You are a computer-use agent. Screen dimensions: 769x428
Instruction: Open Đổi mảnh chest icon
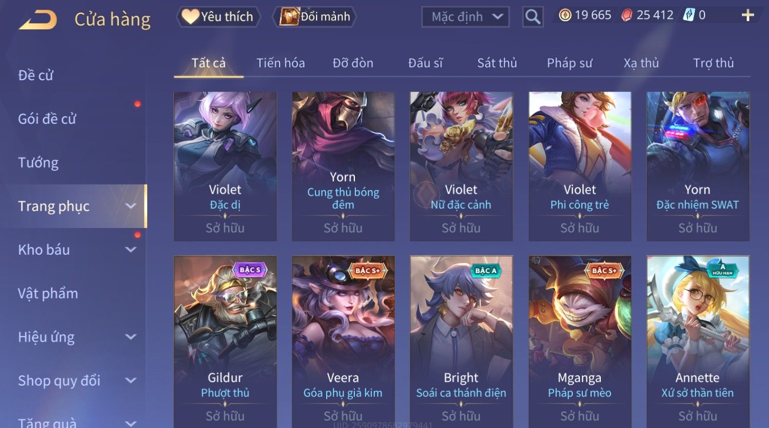pos(316,17)
